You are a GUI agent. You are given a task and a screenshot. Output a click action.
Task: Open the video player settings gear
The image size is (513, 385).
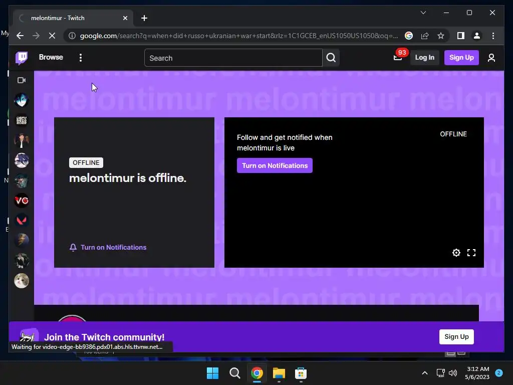pyautogui.click(x=456, y=253)
